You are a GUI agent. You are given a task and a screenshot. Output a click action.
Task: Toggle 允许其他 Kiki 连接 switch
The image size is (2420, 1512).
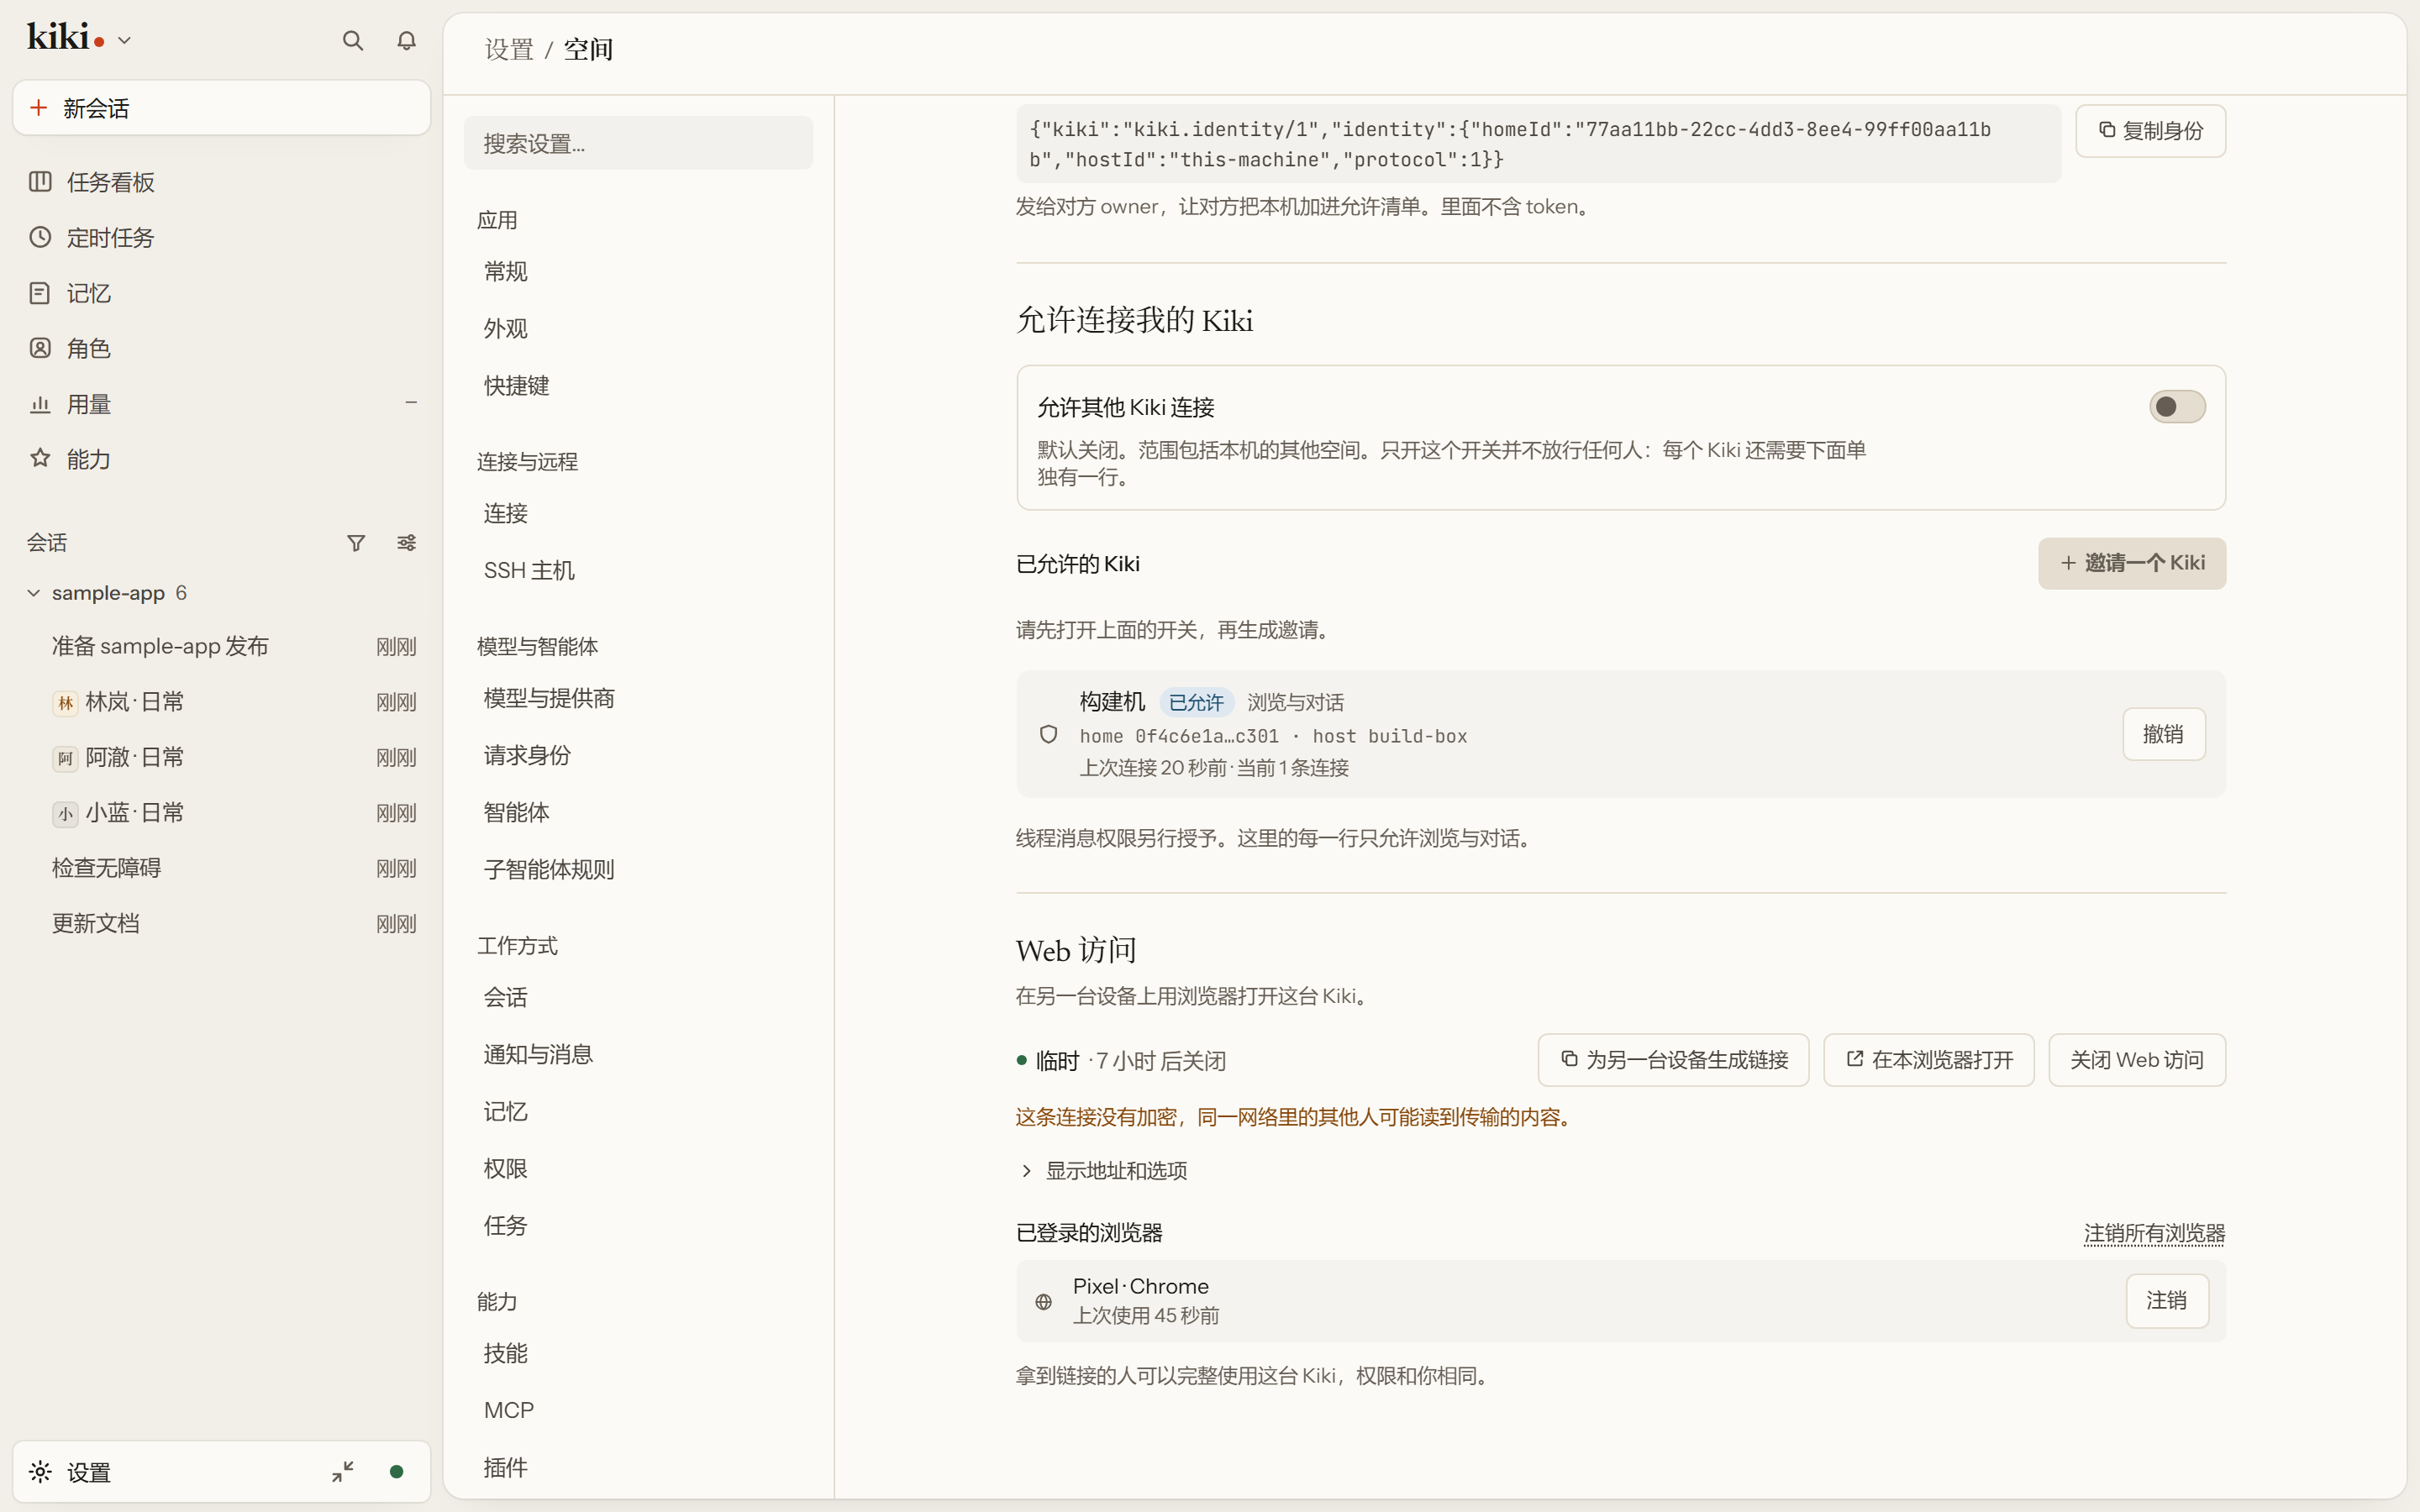click(x=2177, y=406)
